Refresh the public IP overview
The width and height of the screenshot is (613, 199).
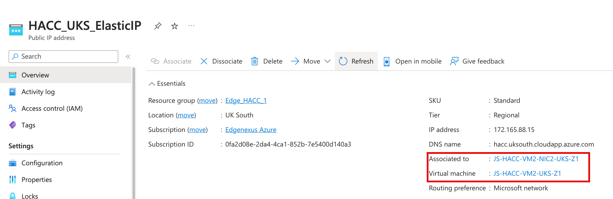356,61
